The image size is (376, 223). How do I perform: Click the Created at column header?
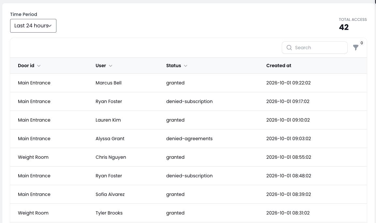click(278, 66)
